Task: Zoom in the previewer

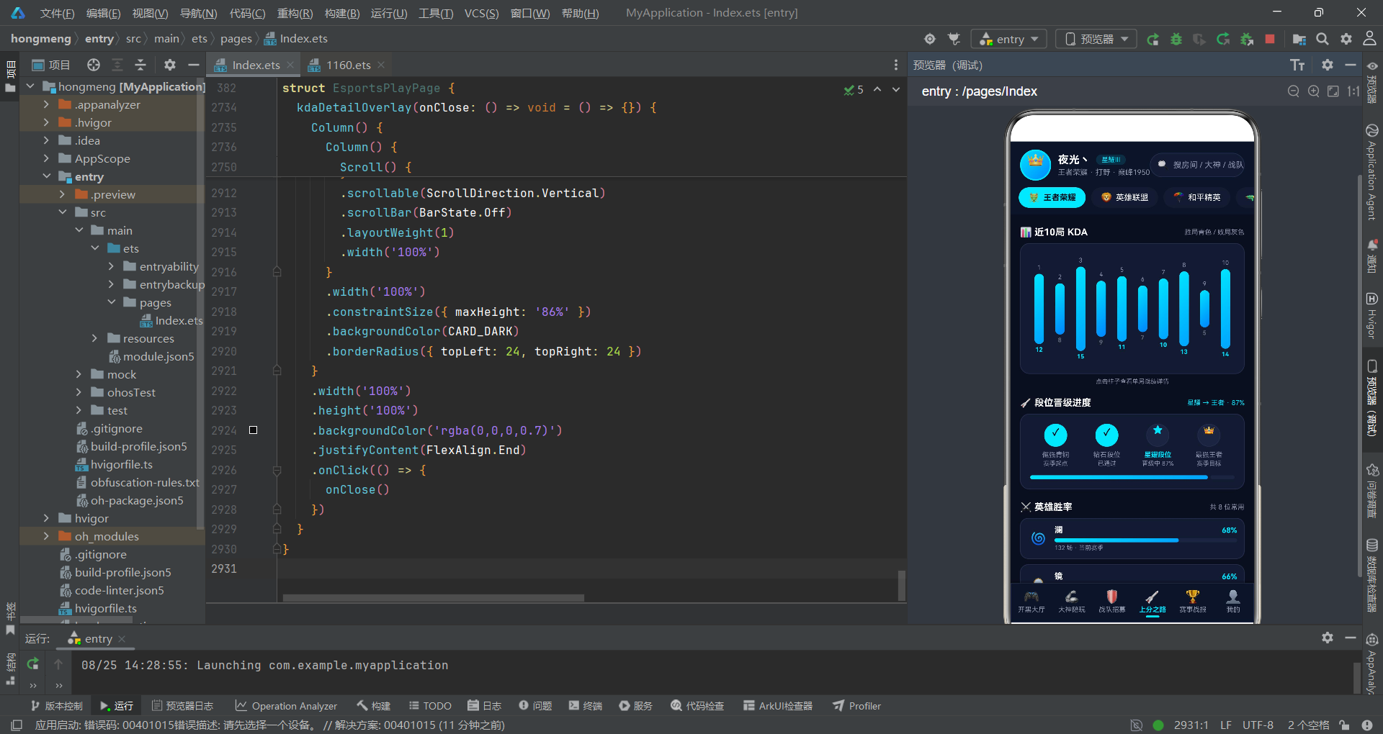Action: (x=1314, y=91)
